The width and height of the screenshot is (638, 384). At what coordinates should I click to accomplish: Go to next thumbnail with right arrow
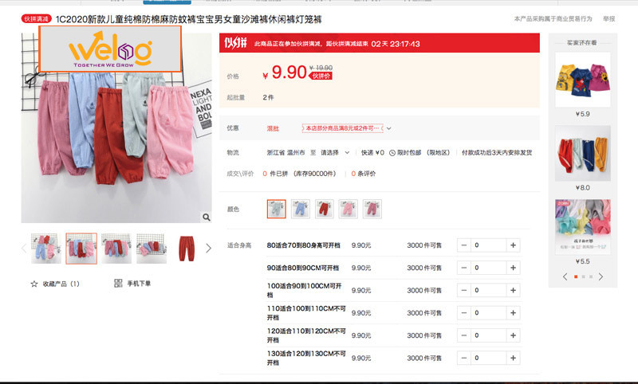[208, 249]
